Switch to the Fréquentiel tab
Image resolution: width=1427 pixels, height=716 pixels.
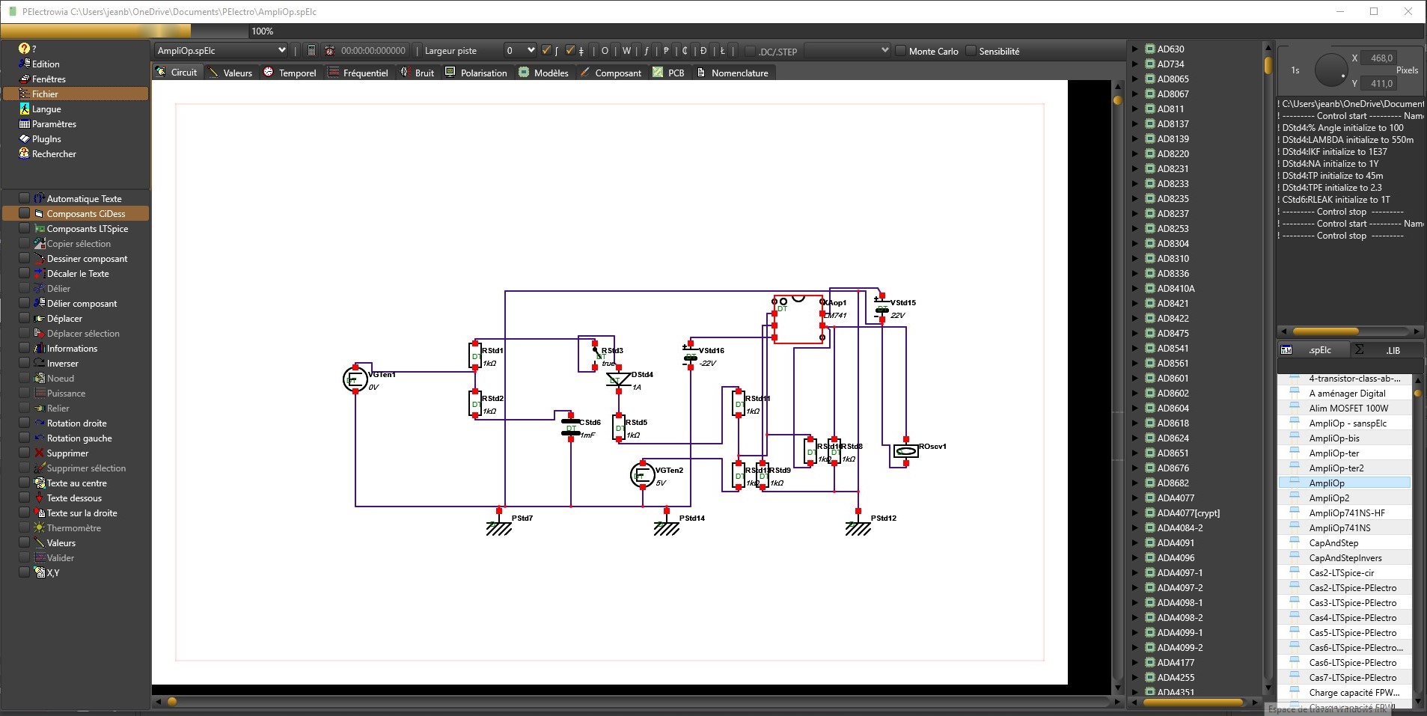click(358, 73)
